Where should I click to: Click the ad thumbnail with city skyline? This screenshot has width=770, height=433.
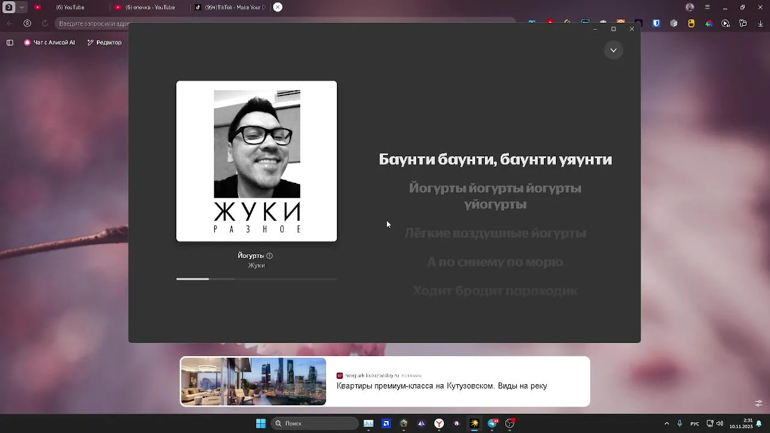tap(253, 381)
